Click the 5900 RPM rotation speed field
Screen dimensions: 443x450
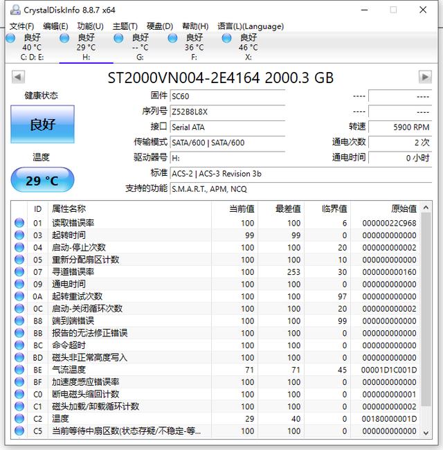tap(400, 127)
